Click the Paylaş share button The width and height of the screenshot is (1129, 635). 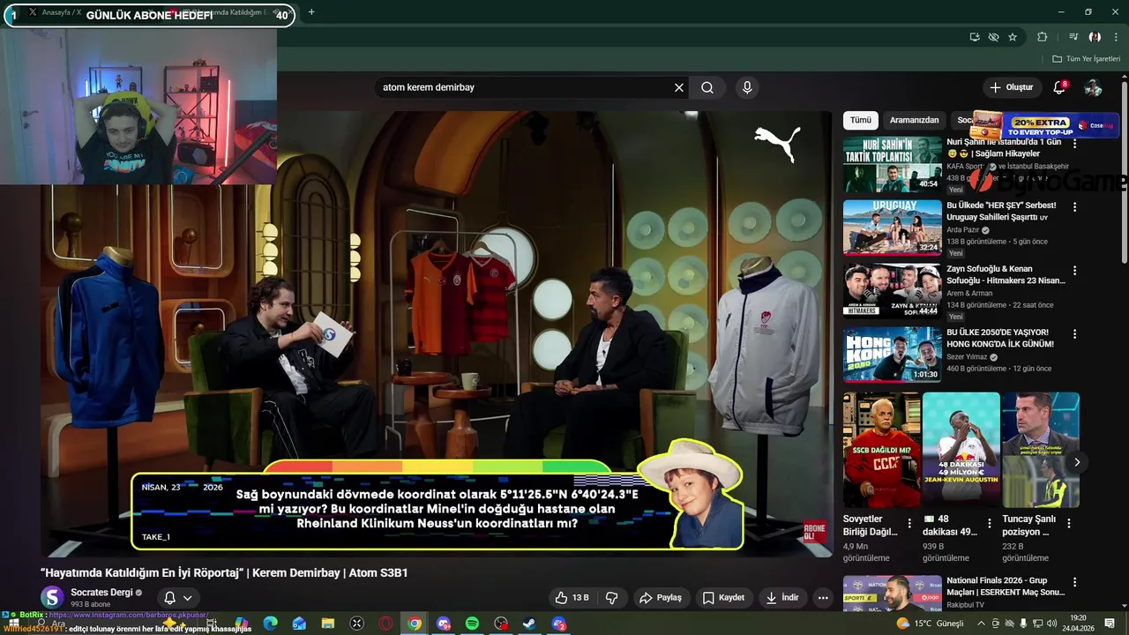(661, 598)
